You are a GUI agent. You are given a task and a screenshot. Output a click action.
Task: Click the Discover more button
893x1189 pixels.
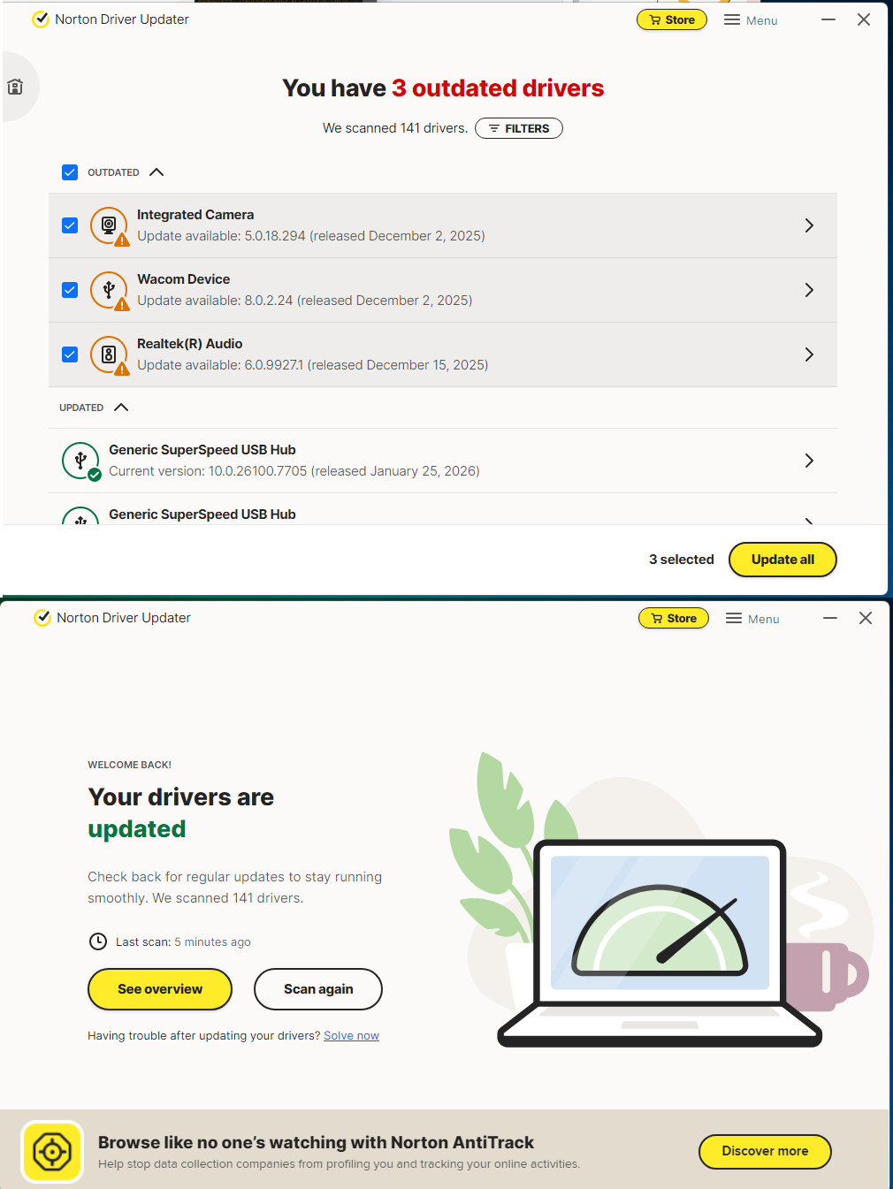[x=765, y=1151]
